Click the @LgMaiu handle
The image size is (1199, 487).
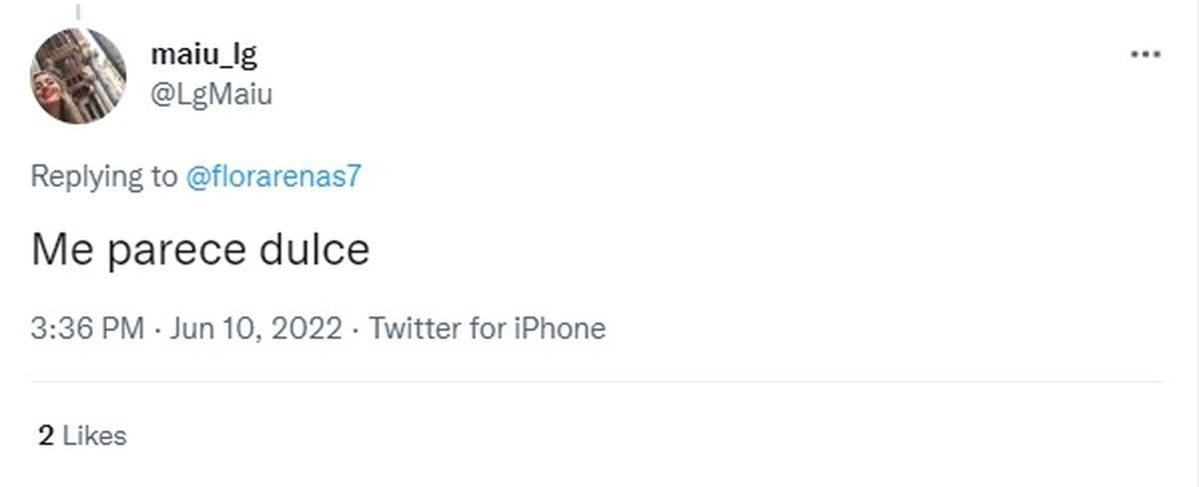click(x=211, y=95)
